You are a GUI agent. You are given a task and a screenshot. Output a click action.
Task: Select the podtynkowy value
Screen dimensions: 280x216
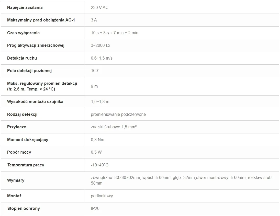click(102, 196)
